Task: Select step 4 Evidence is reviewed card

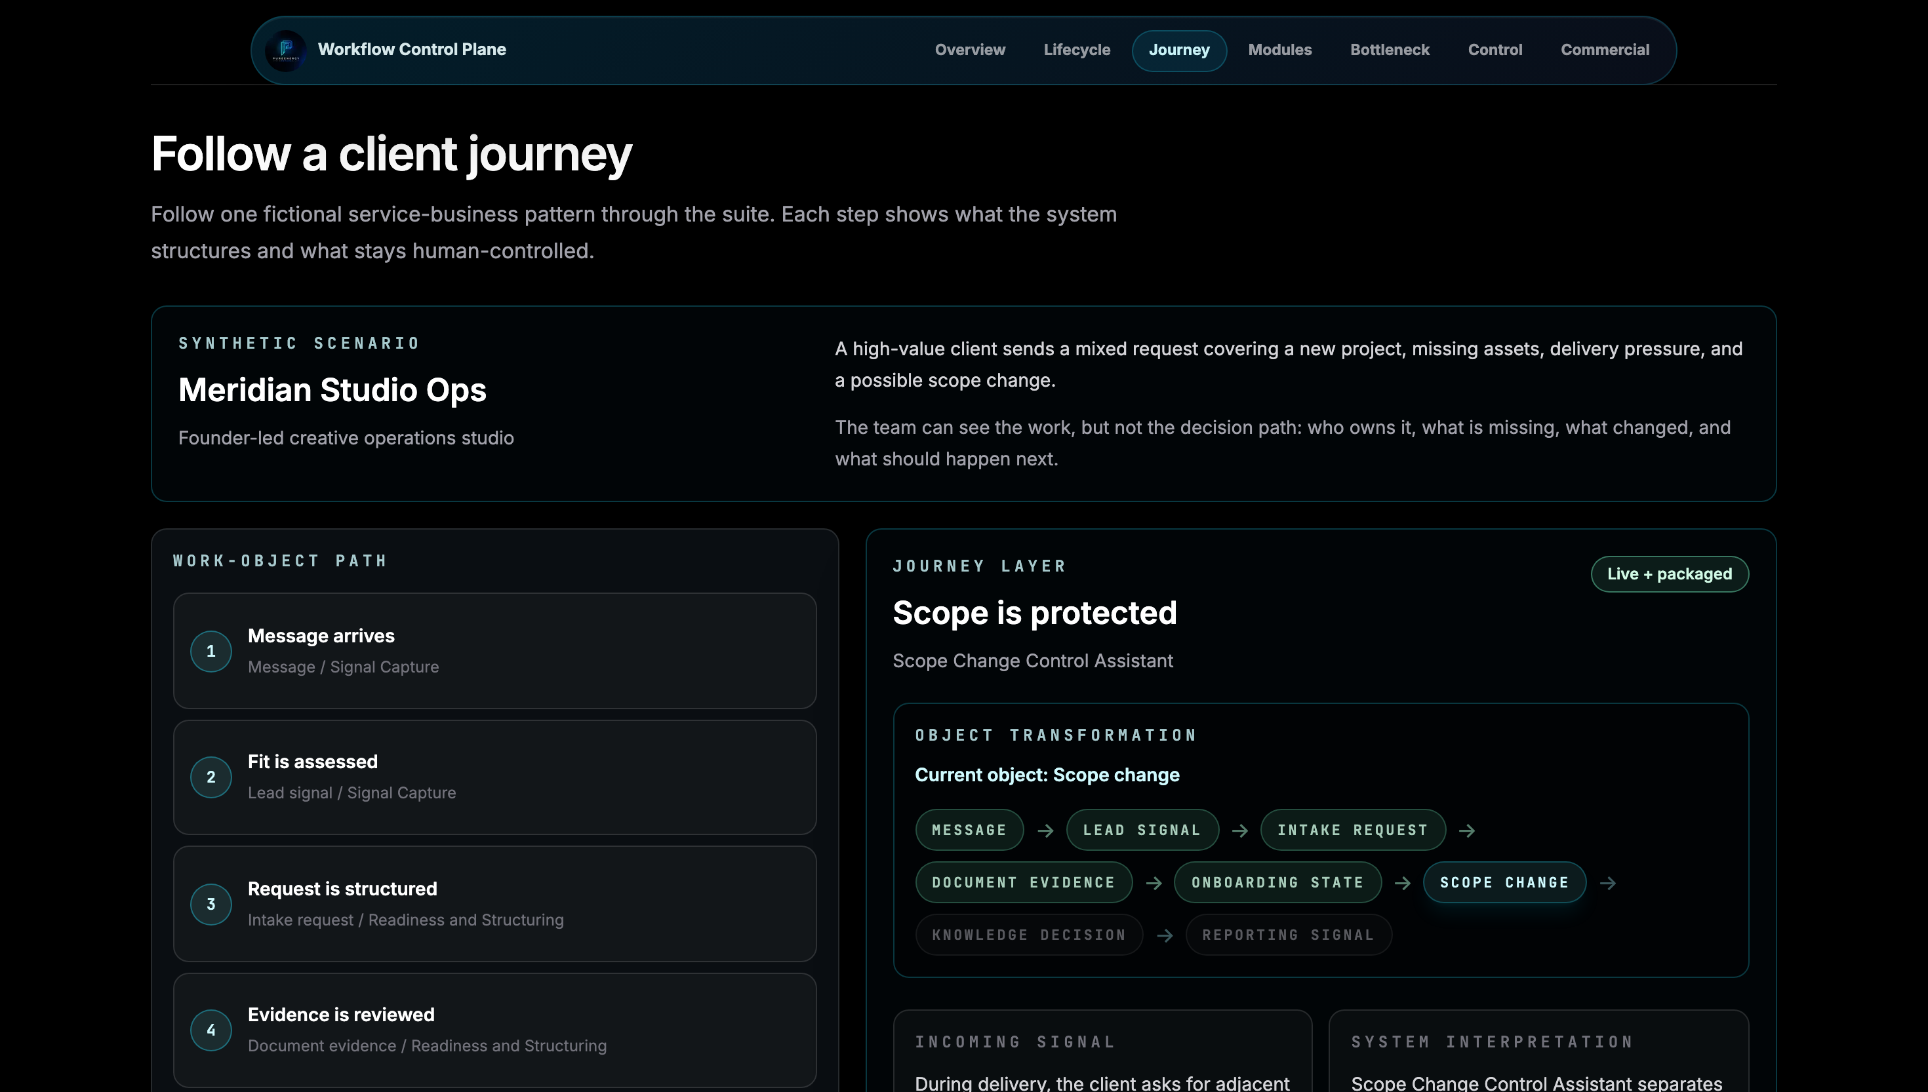Action: pyautogui.click(x=494, y=1030)
